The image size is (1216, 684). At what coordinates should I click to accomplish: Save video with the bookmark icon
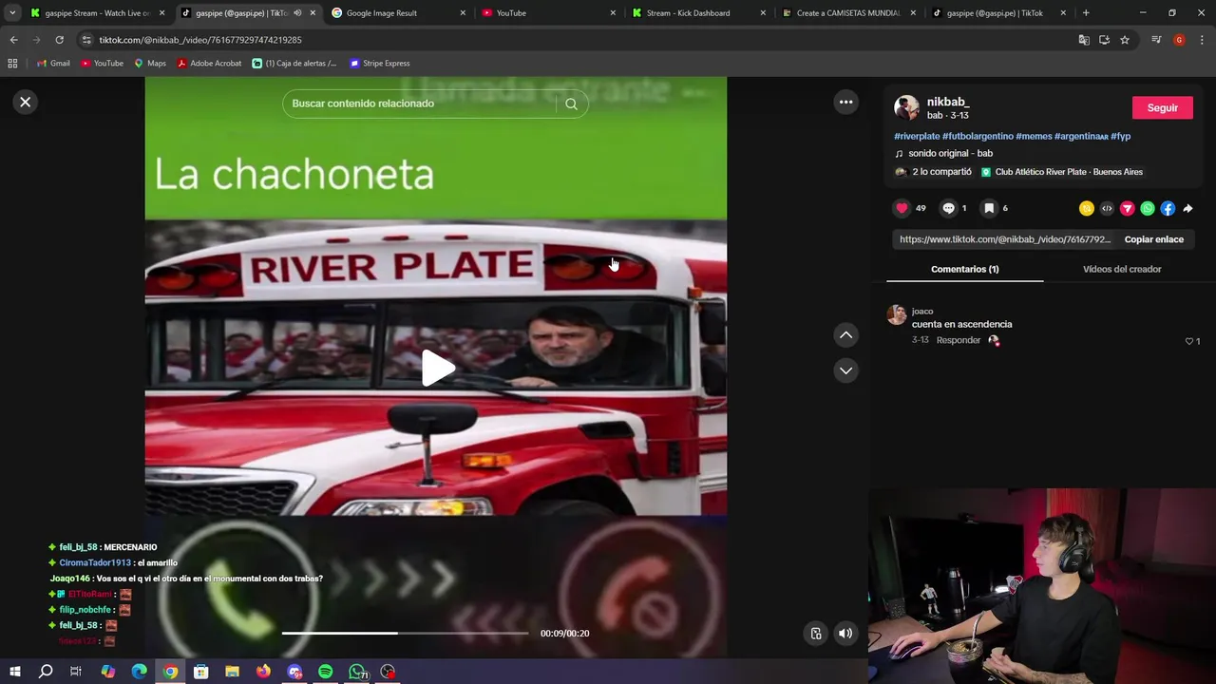point(989,208)
